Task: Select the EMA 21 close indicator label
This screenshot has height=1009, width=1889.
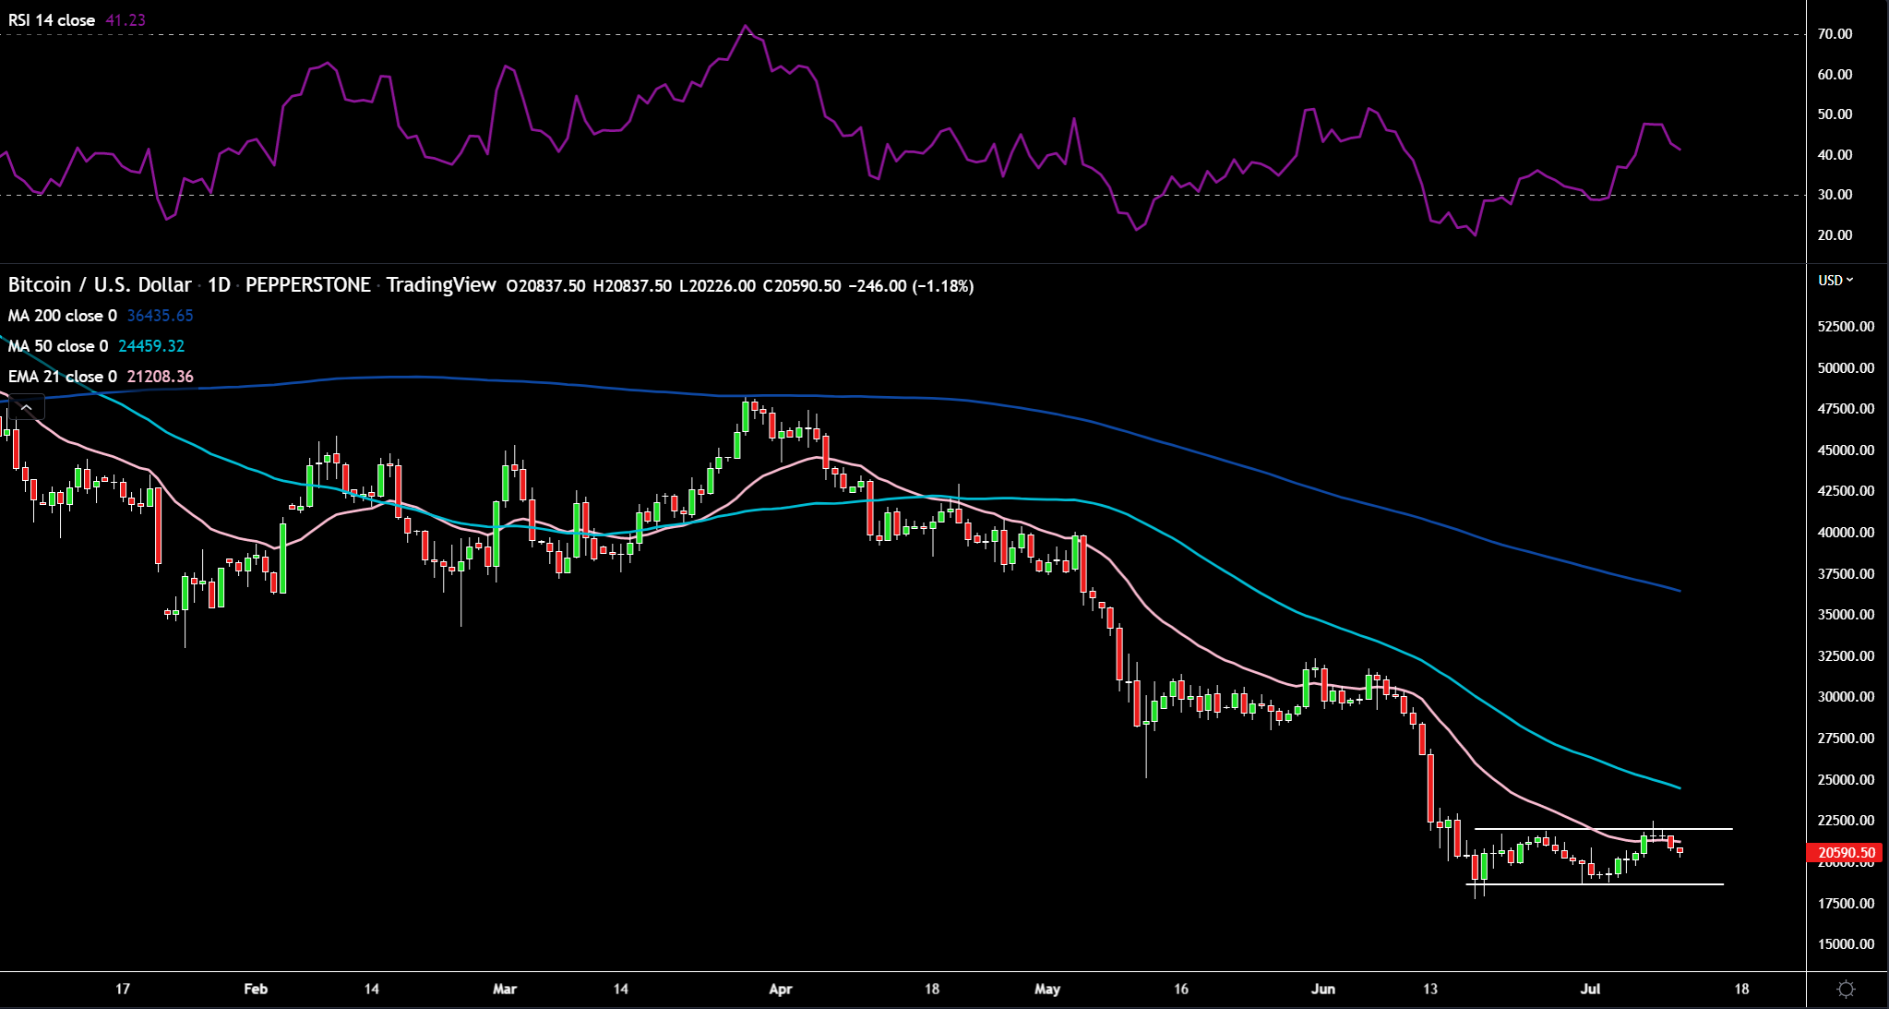Action: pos(63,377)
